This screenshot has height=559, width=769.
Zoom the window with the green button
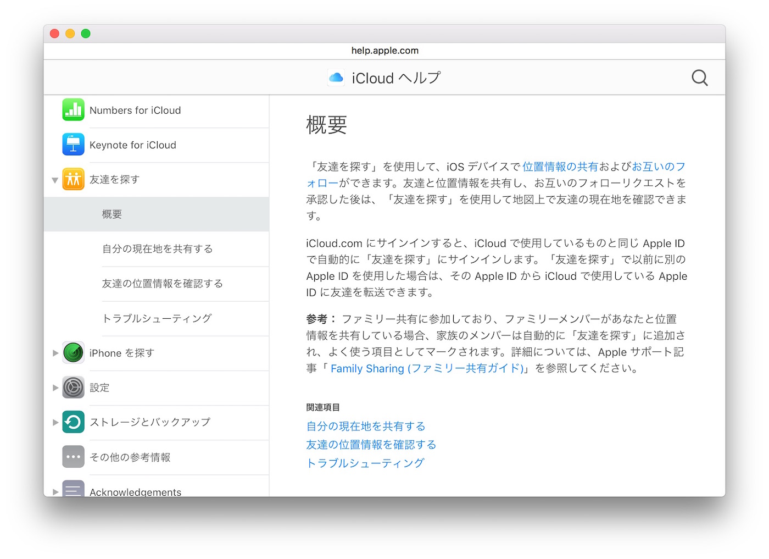[86, 34]
